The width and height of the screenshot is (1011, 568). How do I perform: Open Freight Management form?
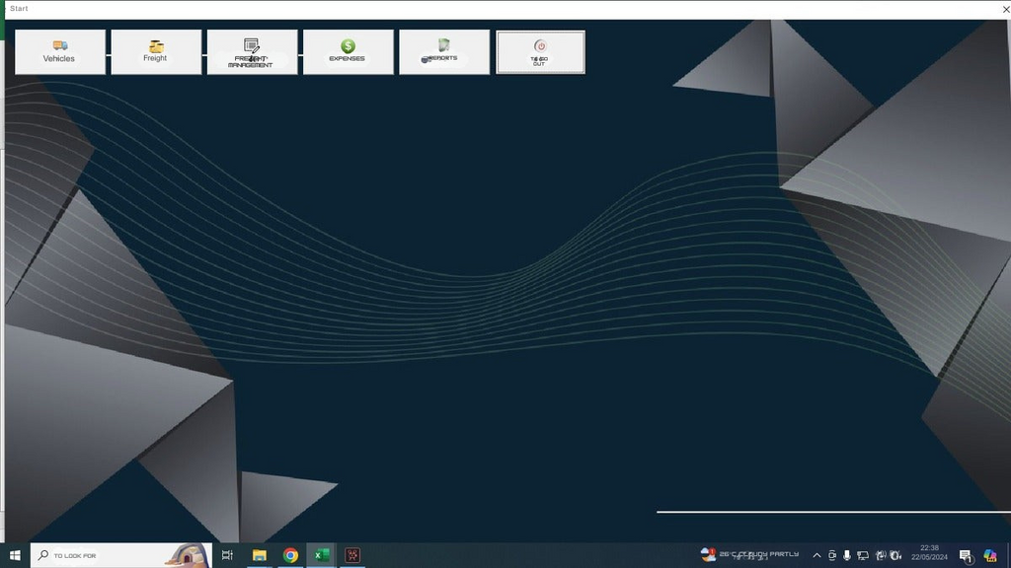pos(252,52)
